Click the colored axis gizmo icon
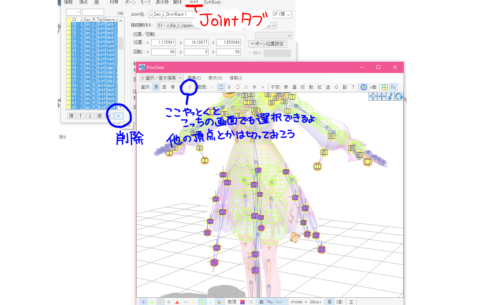493x305 pixels. (364, 87)
